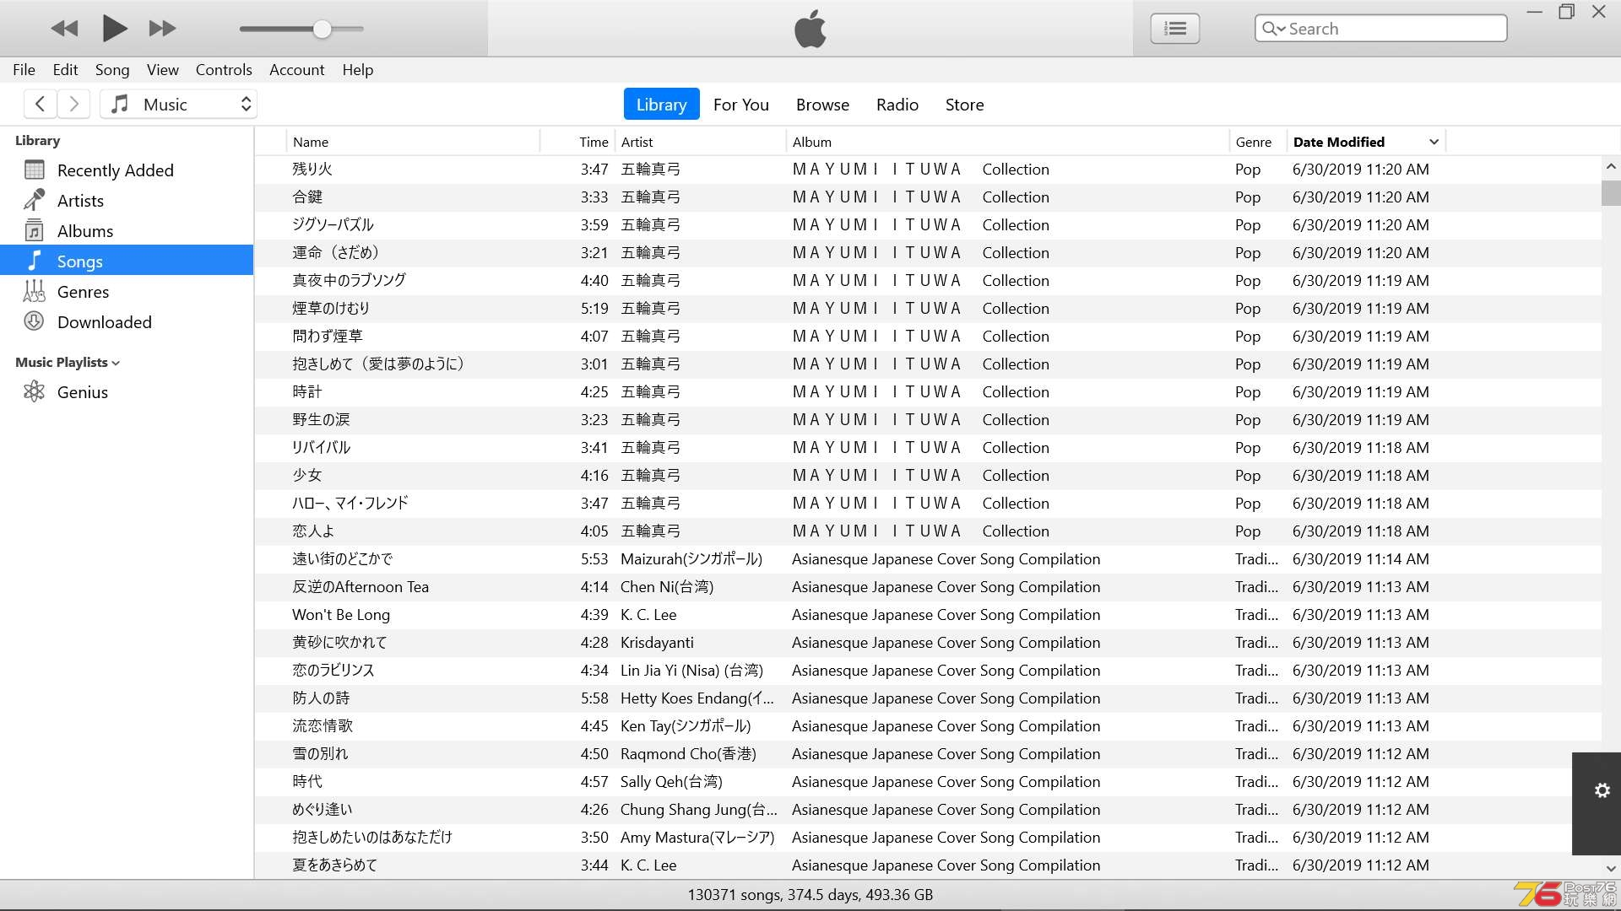Open the Genius playlist

[x=82, y=392]
